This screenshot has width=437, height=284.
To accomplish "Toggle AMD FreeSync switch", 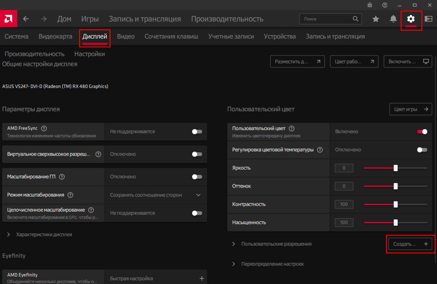I will pos(197,131).
